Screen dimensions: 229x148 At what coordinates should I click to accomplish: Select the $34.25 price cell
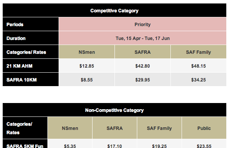tap(199, 80)
